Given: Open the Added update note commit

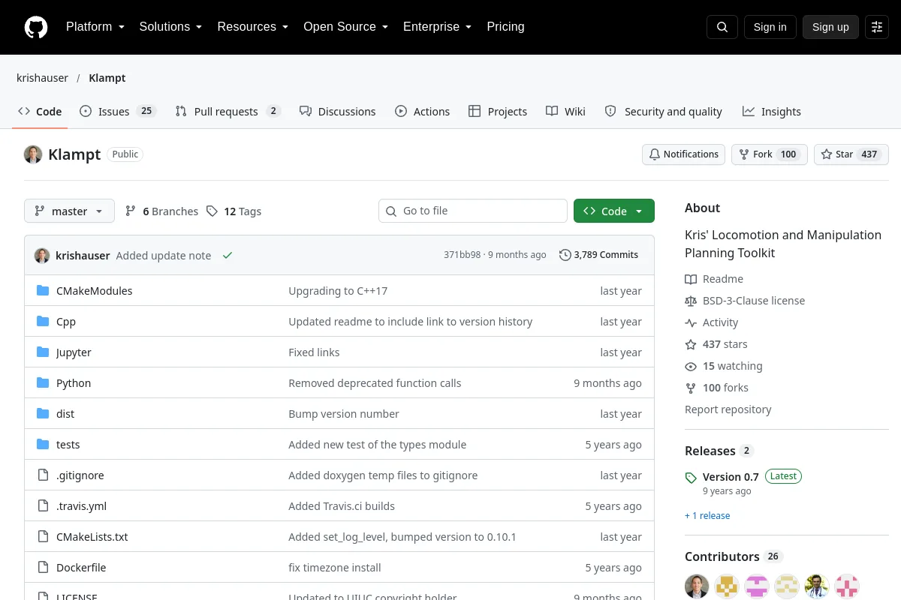Looking at the screenshot, I should click(x=164, y=255).
